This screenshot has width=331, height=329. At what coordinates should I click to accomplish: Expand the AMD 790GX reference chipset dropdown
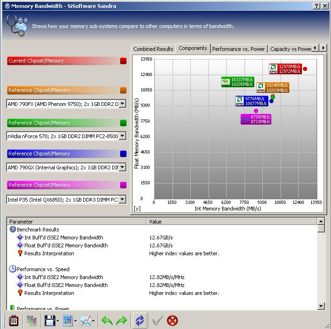point(122,168)
